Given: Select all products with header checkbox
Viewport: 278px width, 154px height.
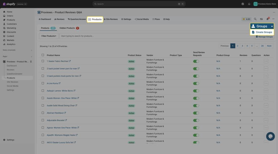Looking at the screenshot, I should tap(43, 55).
